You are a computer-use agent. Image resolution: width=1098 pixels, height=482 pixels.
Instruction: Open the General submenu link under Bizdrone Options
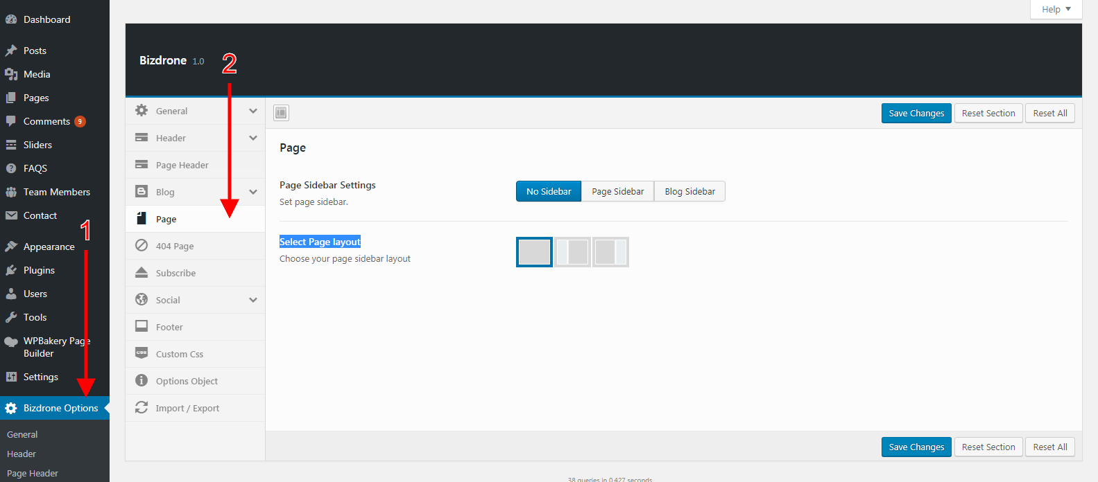click(22, 434)
